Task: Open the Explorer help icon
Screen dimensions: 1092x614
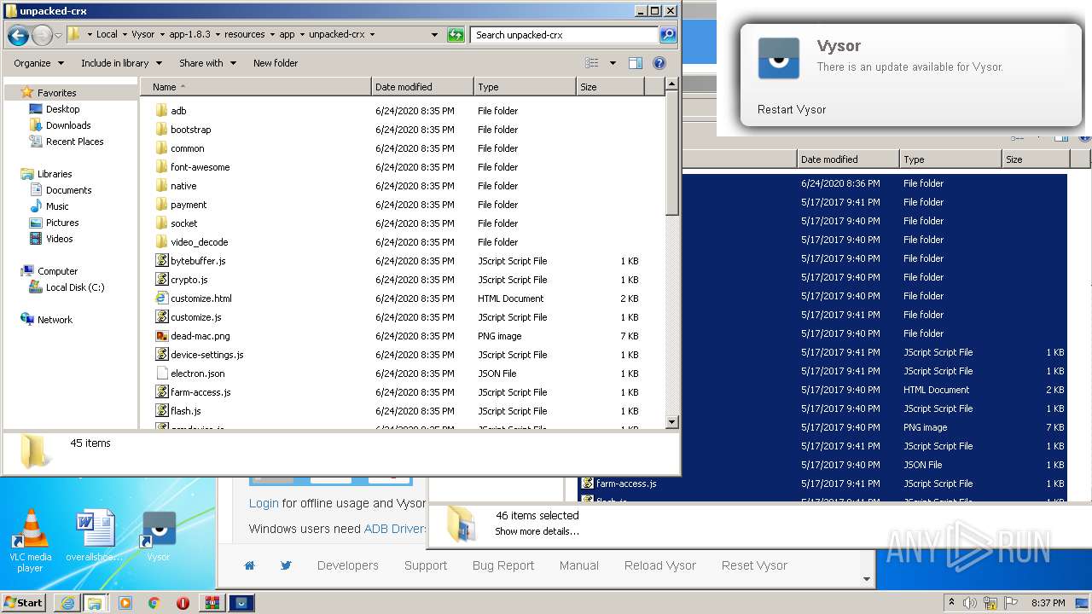Action: (659, 63)
